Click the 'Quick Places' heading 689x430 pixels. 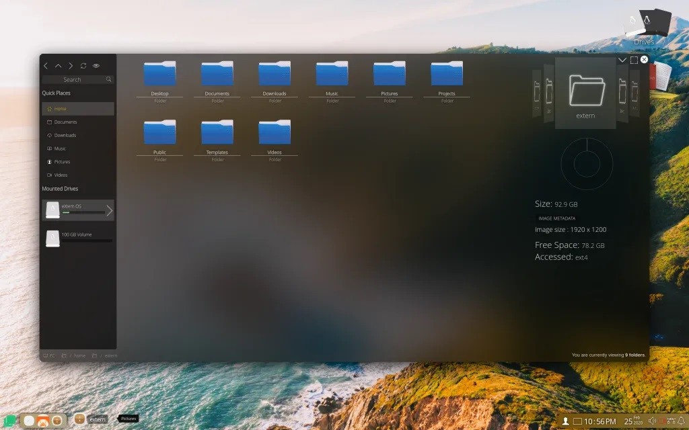coord(56,93)
